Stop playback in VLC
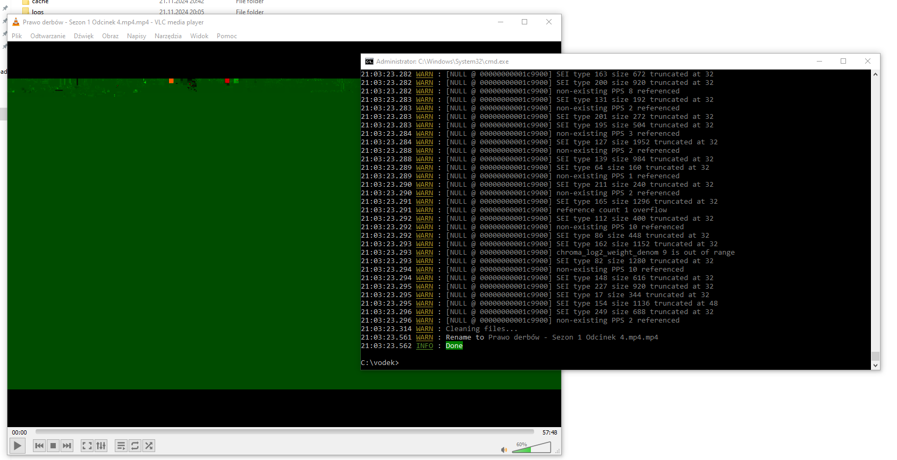The width and height of the screenshot is (897, 460). pos(53,446)
